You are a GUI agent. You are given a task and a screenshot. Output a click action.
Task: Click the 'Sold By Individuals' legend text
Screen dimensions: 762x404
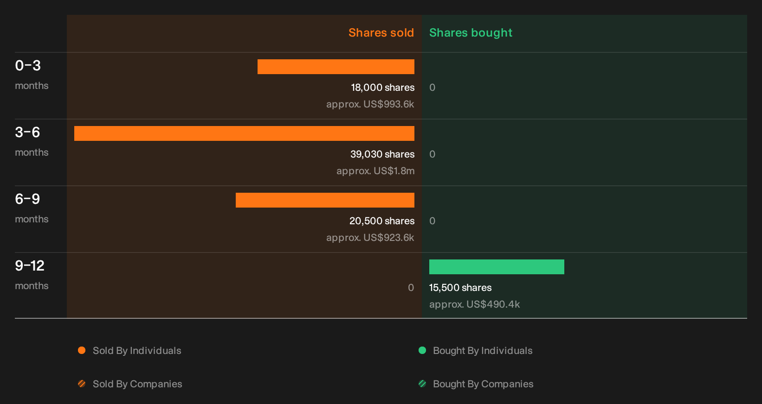tap(137, 351)
